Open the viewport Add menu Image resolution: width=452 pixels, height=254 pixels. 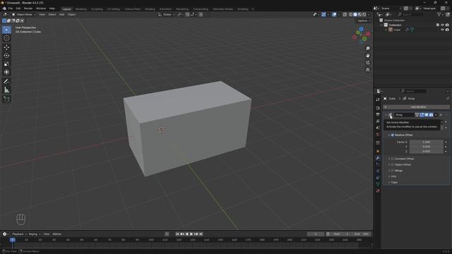pos(61,14)
